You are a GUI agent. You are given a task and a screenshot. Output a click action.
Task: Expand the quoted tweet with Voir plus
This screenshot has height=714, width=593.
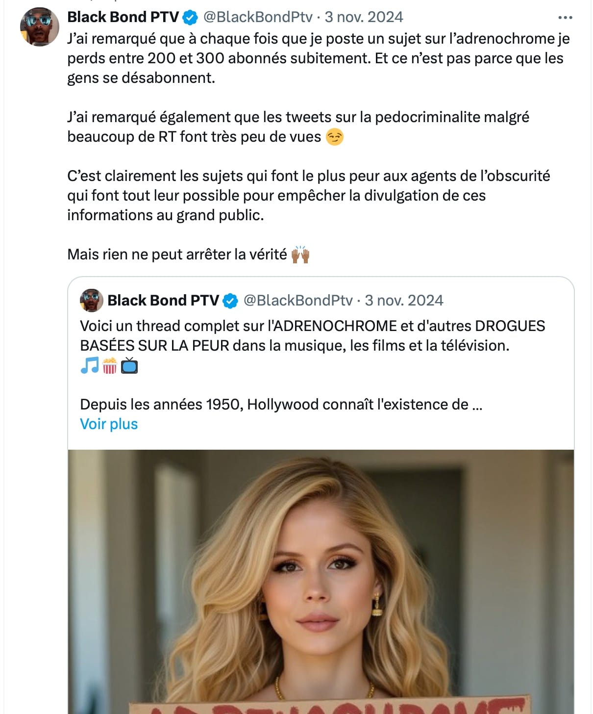tap(109, 424)
